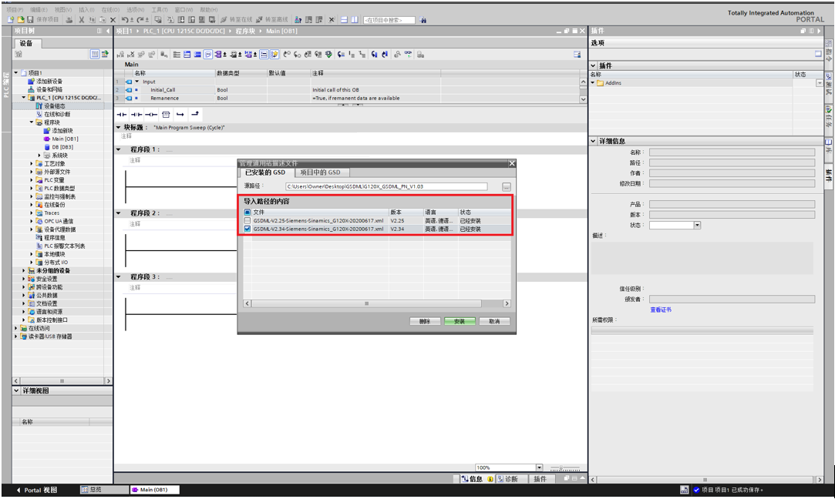Open the 选项(N) menu
Viewport: 835px width, 499px height.
click(135, 9)
